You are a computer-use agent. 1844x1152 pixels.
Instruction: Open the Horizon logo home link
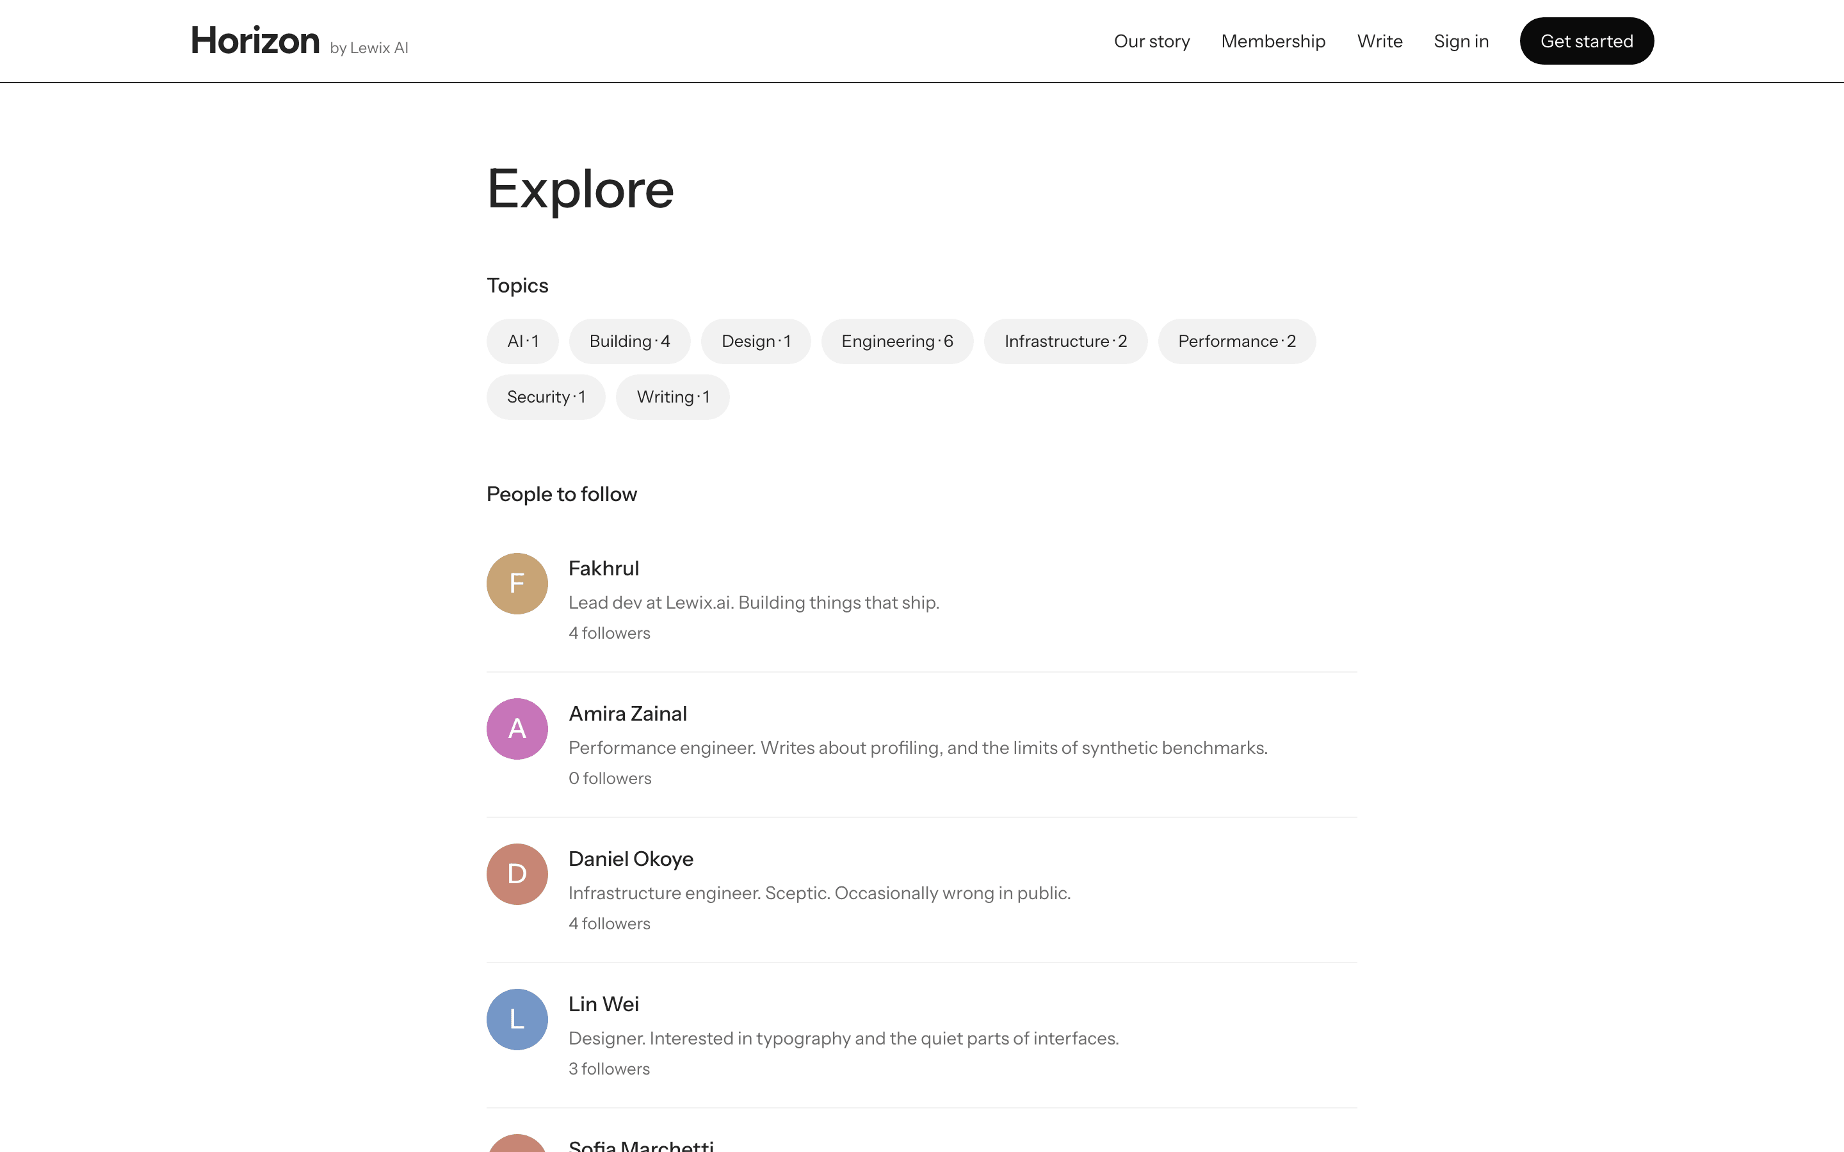(x=254, y=40)
